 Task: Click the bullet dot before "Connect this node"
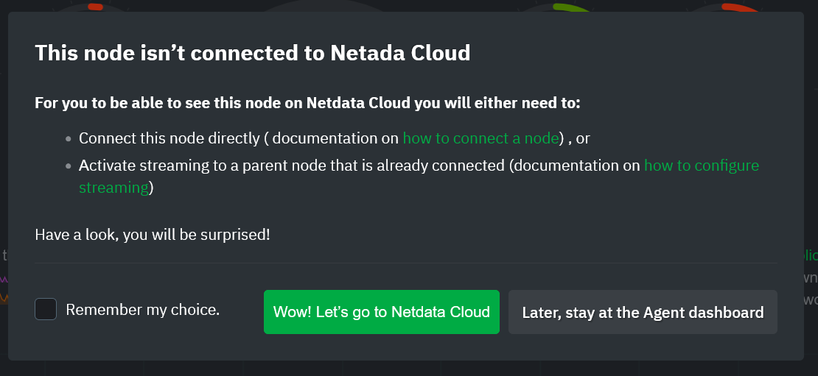[x=69, y=139]
